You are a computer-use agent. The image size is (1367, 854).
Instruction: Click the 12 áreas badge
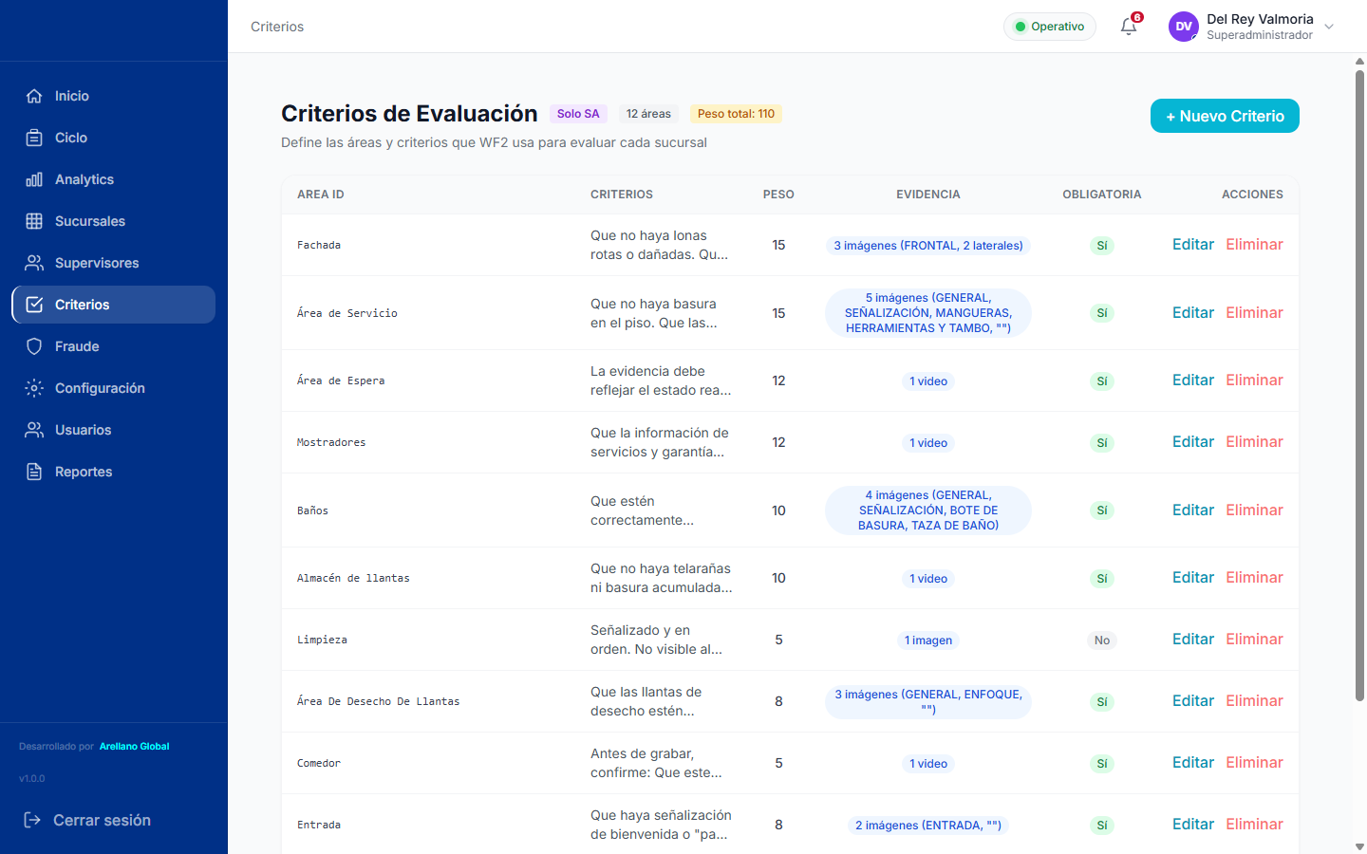click(x=648, y=114)
